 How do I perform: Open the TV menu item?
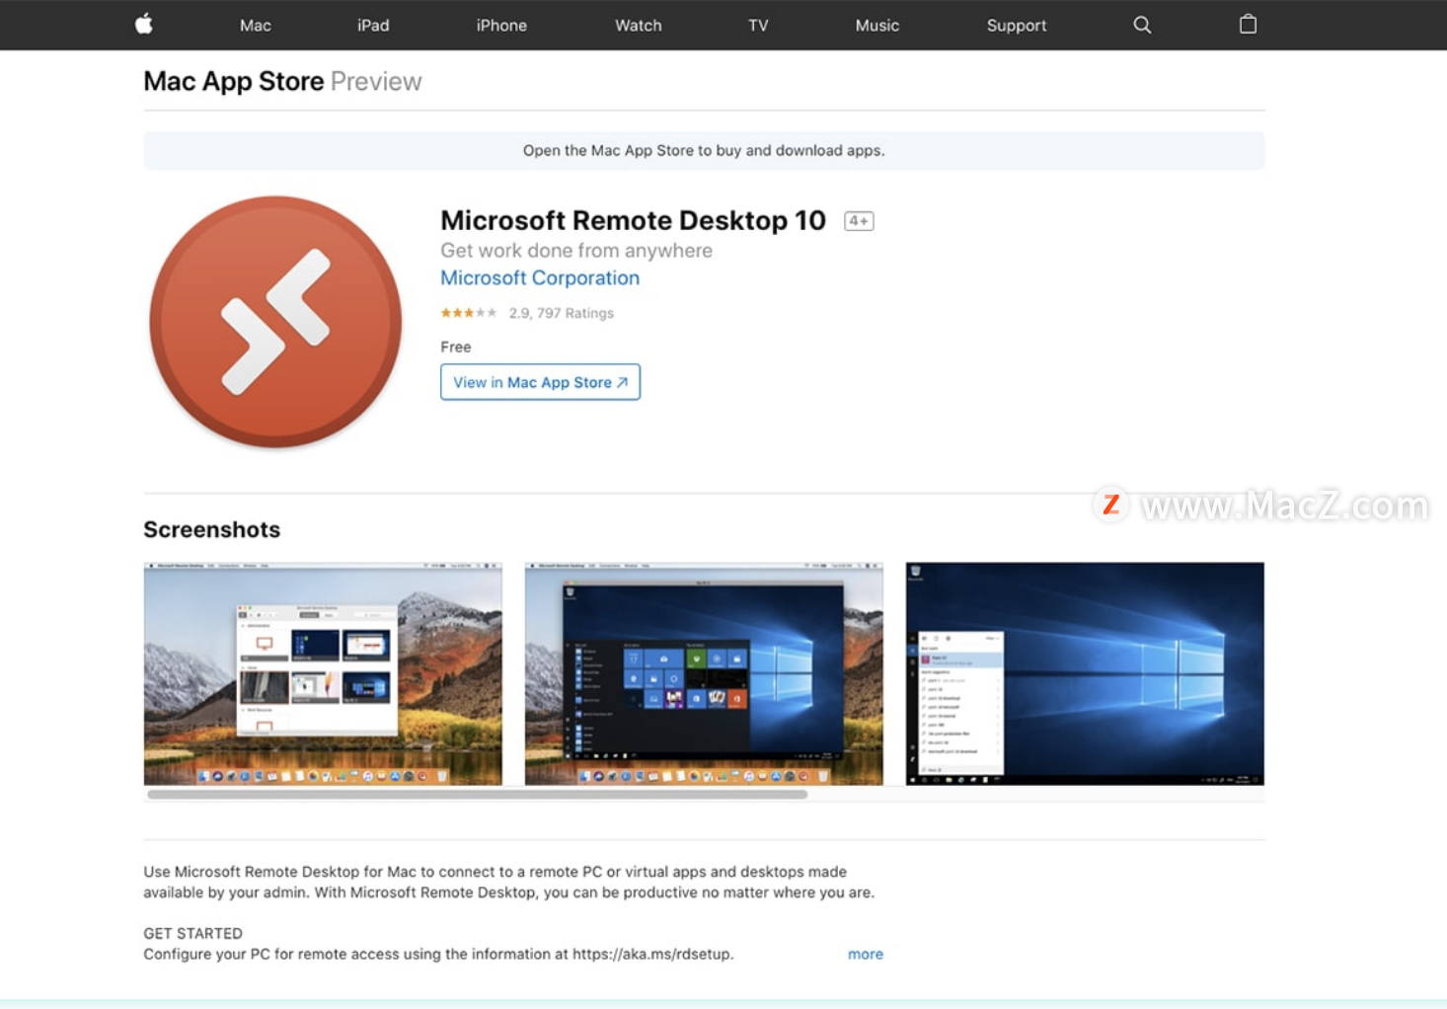(x=758, y=26)
